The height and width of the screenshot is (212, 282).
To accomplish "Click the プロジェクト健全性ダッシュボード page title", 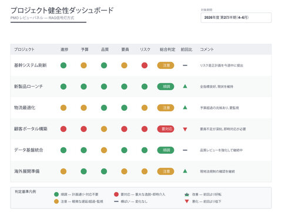I will [x=62, y=10].
